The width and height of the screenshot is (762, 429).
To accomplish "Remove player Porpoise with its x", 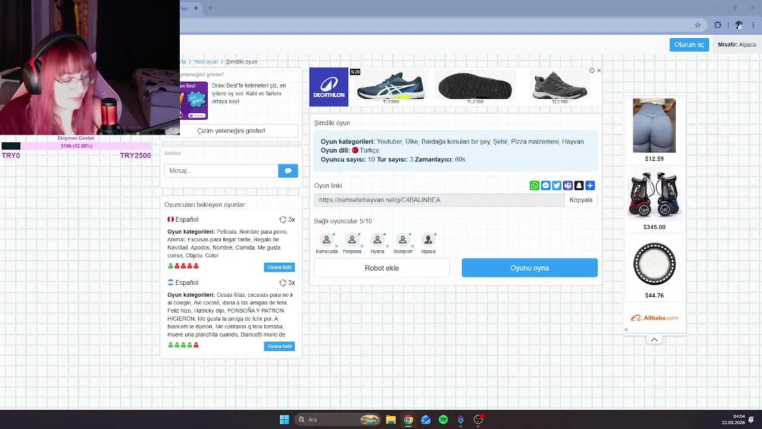I will [x=362, y=245].
